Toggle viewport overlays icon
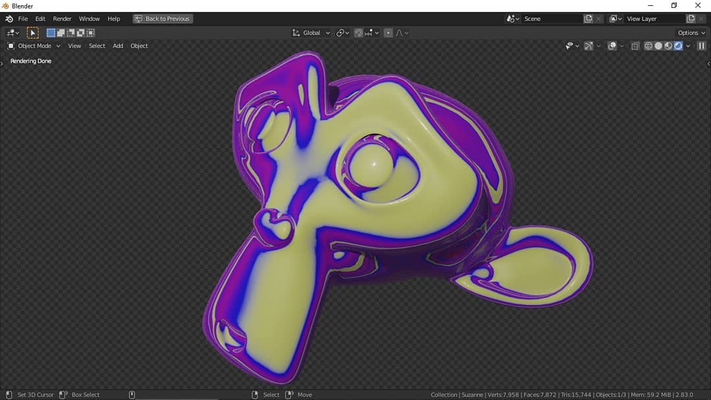 tap(612, 46)
